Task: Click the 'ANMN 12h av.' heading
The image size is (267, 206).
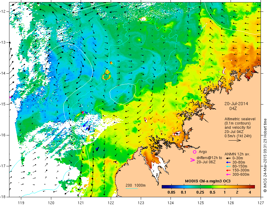Action: 237,154
